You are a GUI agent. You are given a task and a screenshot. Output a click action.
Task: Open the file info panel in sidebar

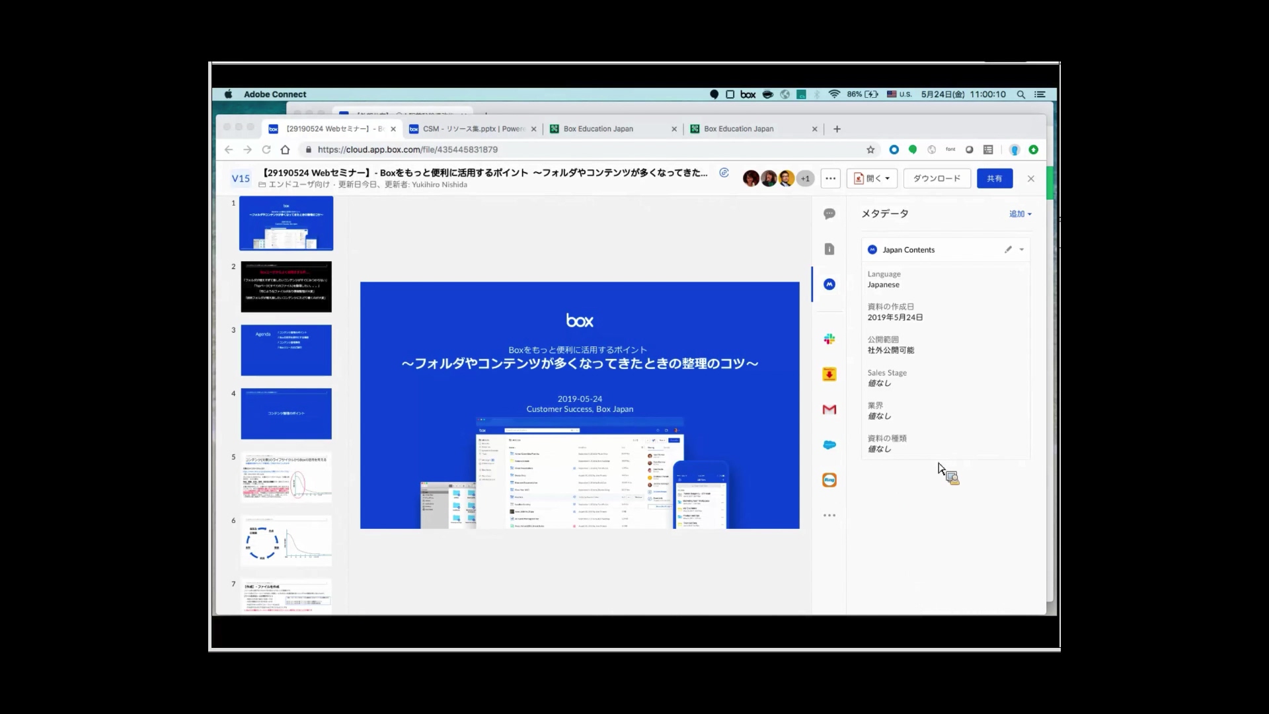tap(829, 249)
